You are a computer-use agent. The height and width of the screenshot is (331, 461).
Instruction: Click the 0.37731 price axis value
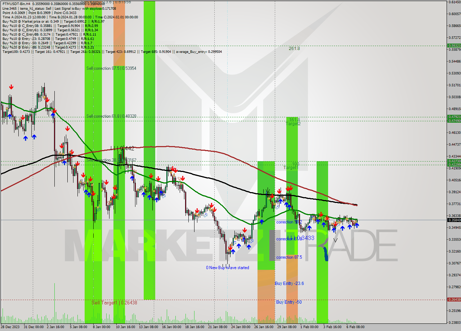click(455, 204)
